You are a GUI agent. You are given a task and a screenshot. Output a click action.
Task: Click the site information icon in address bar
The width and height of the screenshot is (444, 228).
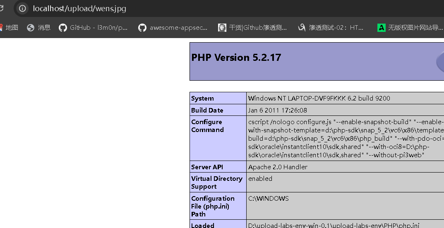[22, 9]
